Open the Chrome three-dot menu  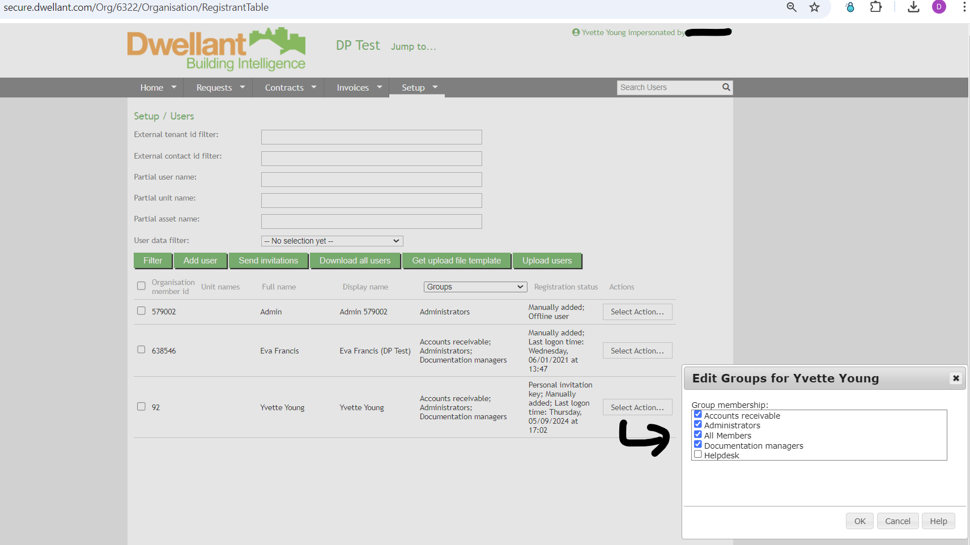pyautogui.click(x=964, y=7)
